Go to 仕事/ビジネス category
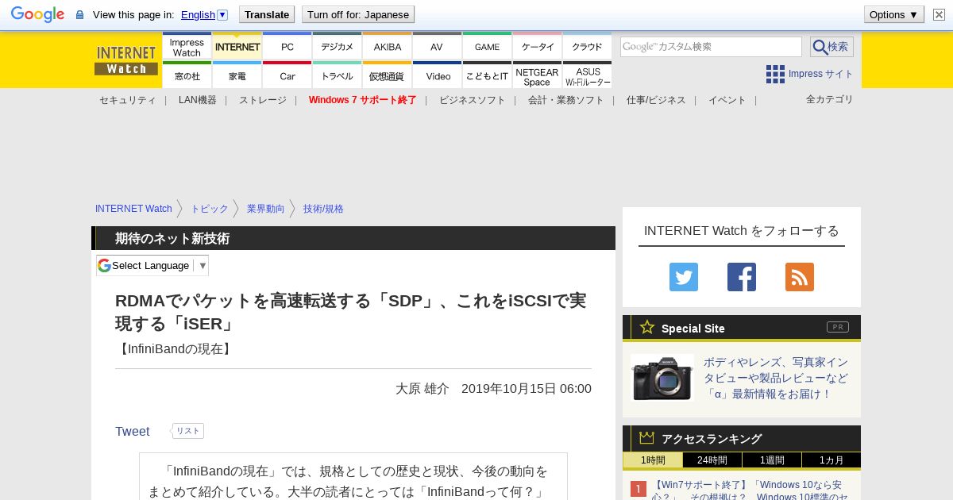This screenshot has width=953, height=500. (656, 100)
